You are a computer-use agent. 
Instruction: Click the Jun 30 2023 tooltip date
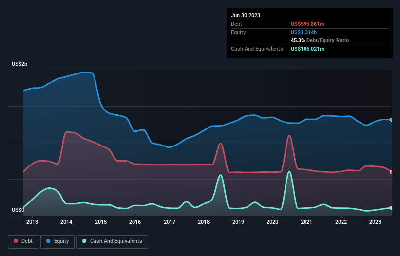(x=246, y=15)
